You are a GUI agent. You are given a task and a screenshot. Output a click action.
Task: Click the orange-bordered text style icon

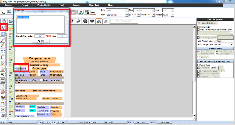click(x=93, y=12)
